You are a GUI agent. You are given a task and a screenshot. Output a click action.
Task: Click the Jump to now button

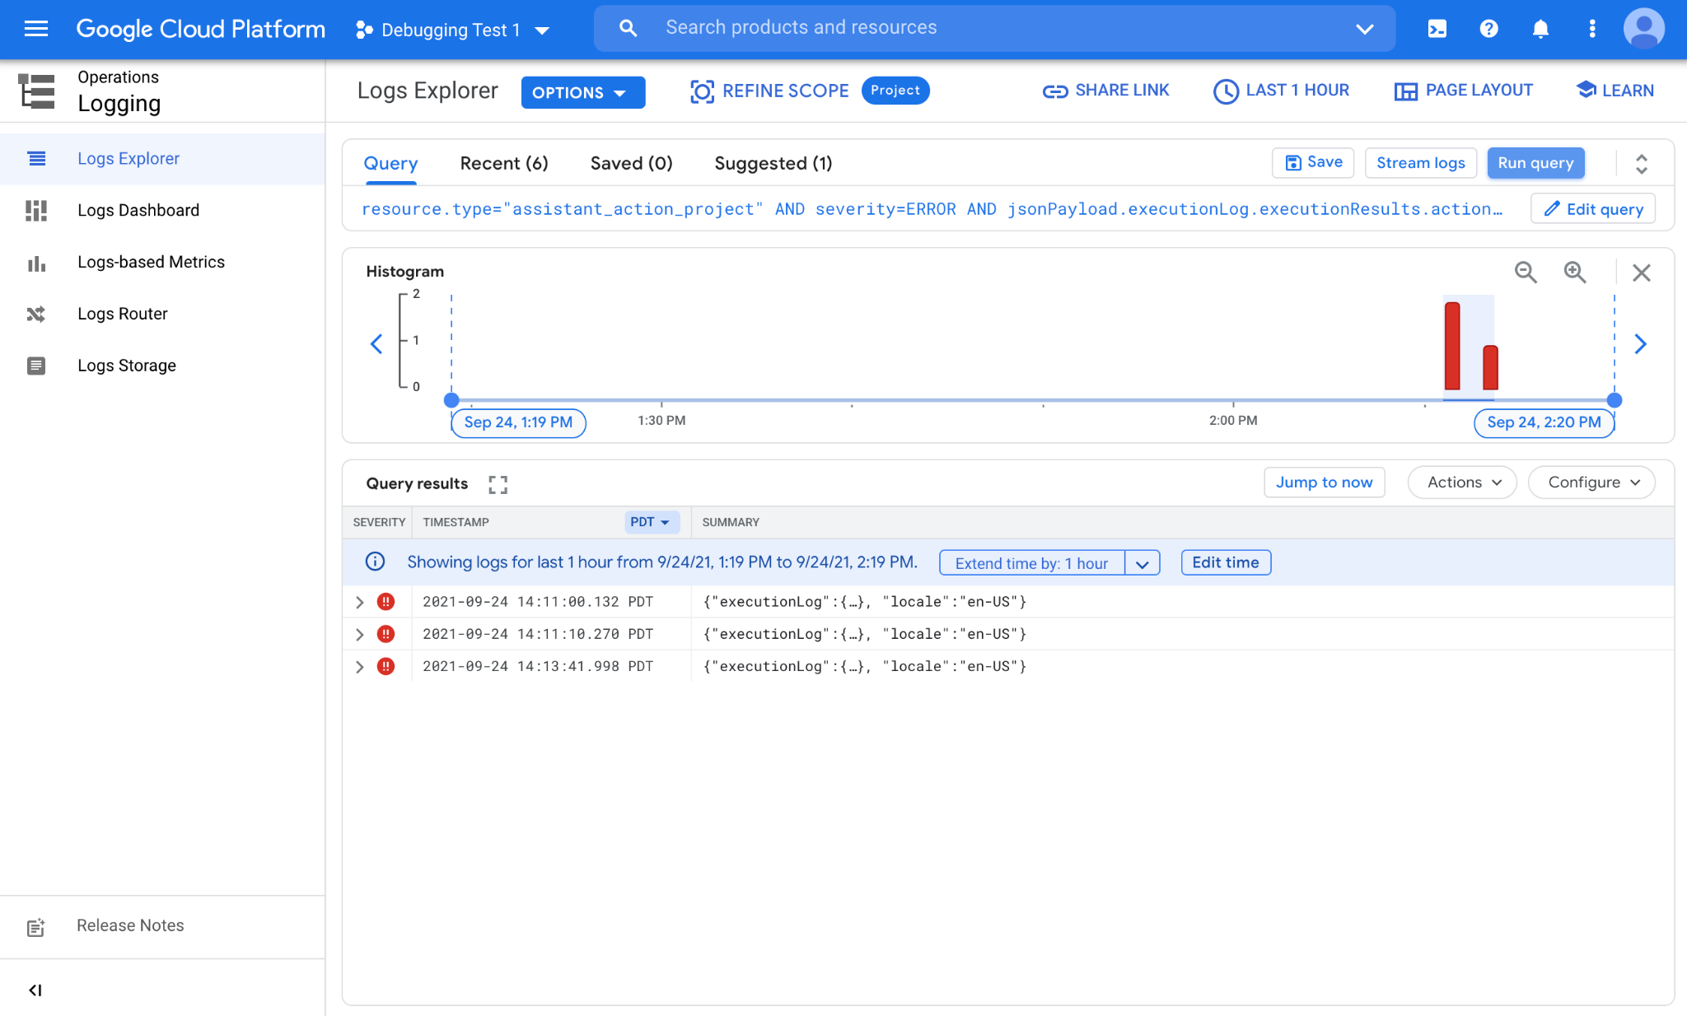pos(1324,482)
